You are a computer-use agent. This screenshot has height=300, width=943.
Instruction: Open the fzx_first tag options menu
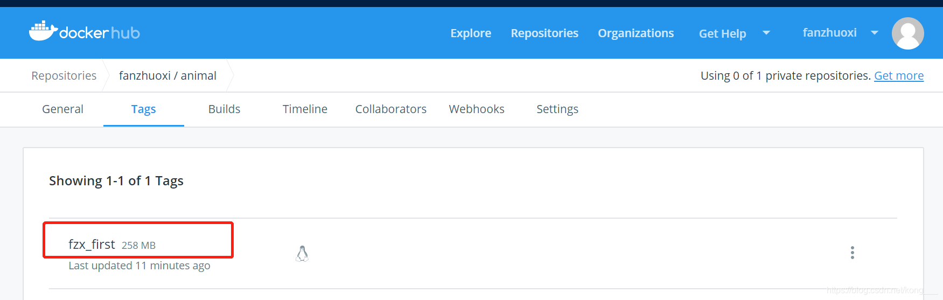point(852,253)
